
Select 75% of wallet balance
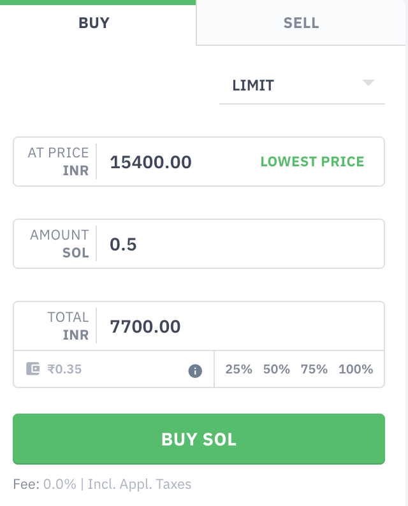314,369
